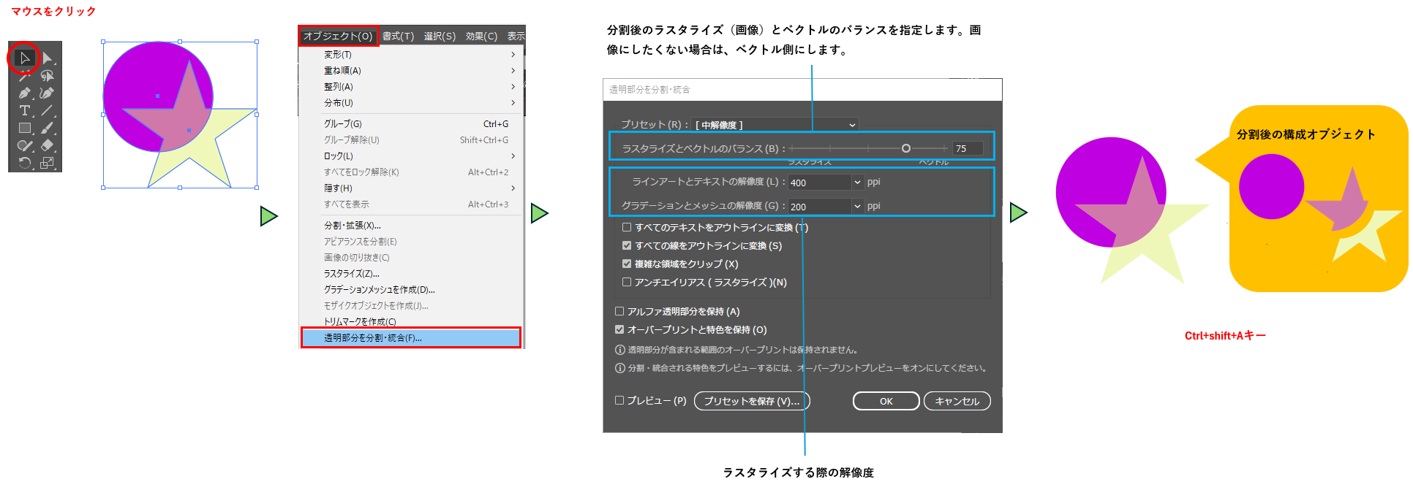Select the Line Segment tool

(x=48, y=111)
